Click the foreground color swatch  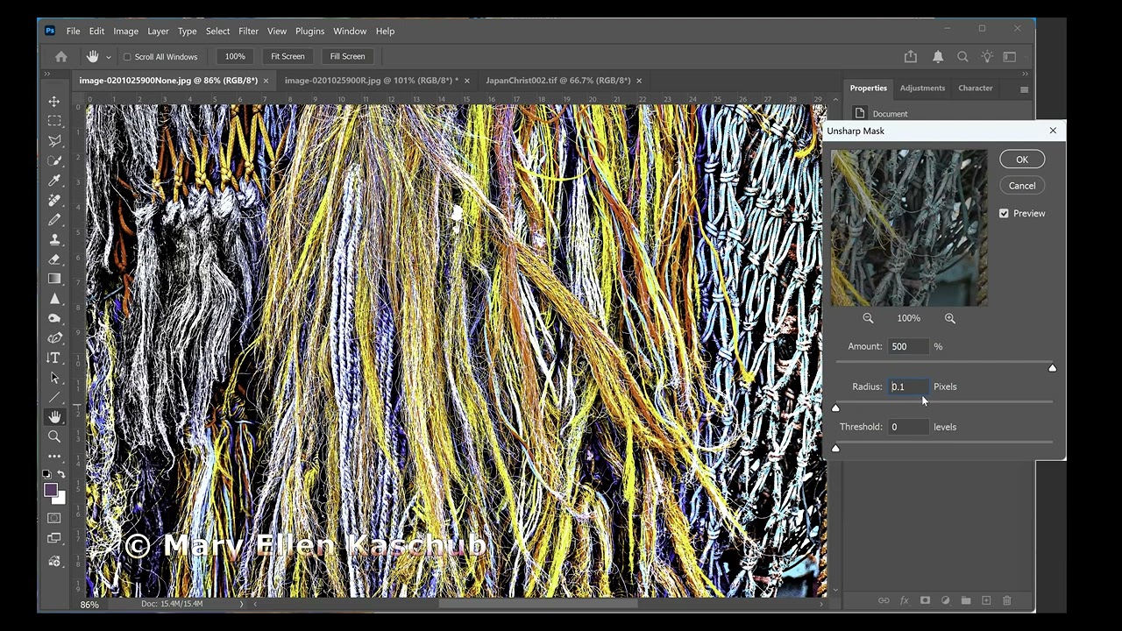[x=51, y=490]
